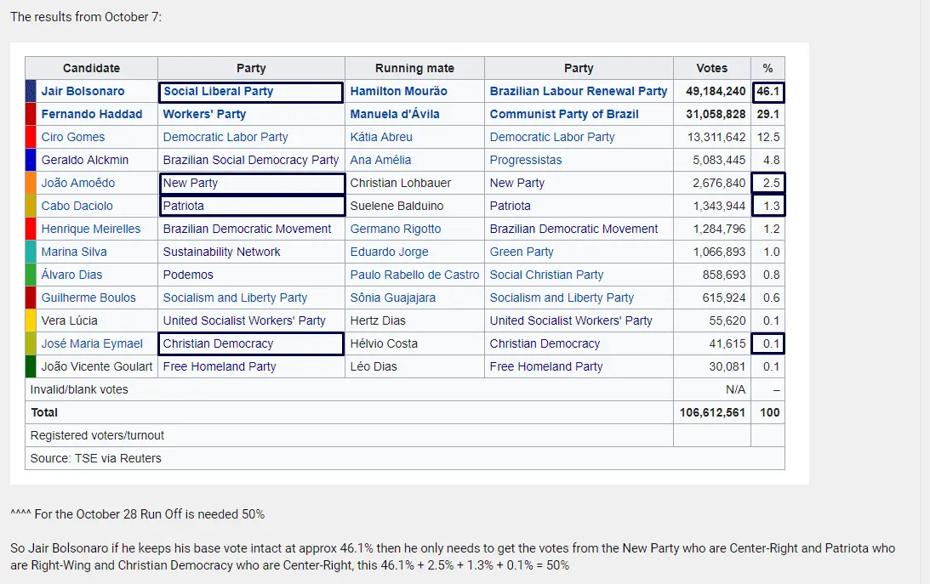The height and width of the screenshot is (584, 930).
Task: Click the teal swatch beside Marina Silva
Action: coord(31,252)
